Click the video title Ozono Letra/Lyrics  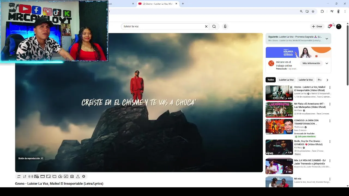pyautogui.click(x=59, y=184)
